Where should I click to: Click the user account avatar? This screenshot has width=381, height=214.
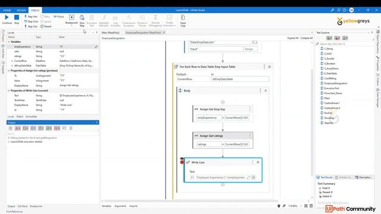point(351,10)
